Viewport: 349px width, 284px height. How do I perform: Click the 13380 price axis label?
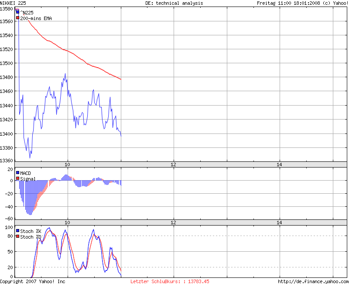(7, 148)
